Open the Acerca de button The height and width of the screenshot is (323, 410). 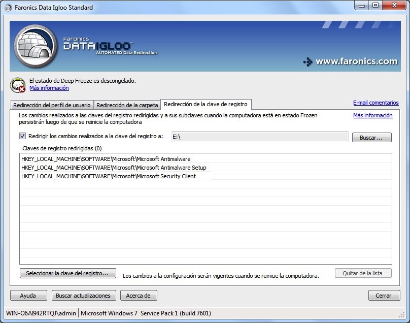point(139,296)
